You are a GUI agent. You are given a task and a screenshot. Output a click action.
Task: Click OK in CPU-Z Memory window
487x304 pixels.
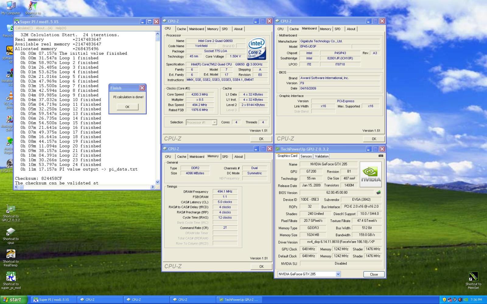tap(261, 266)
